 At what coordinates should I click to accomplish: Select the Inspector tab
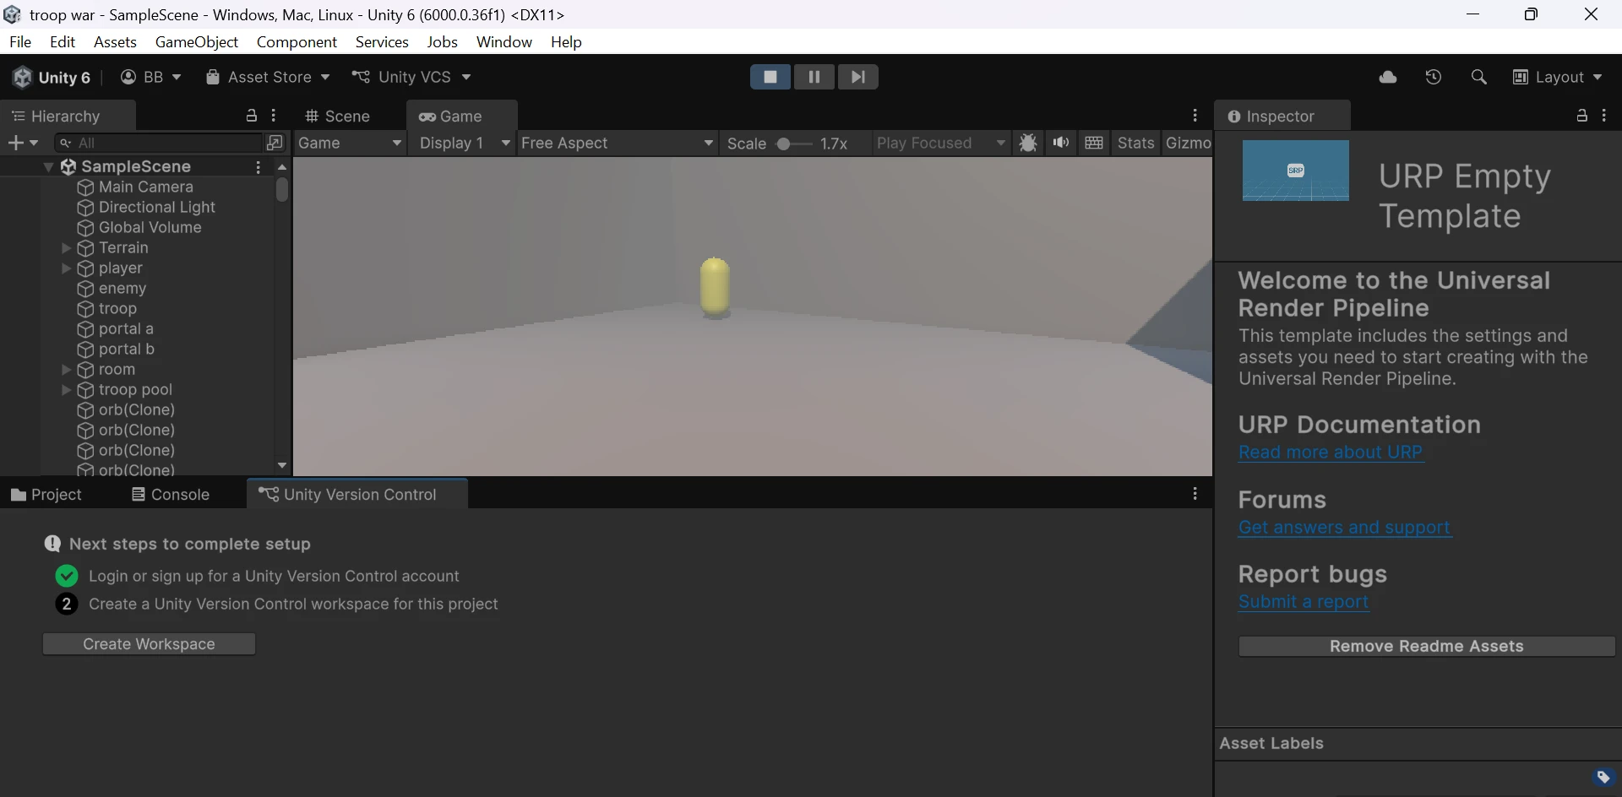tap(1282, 116)
